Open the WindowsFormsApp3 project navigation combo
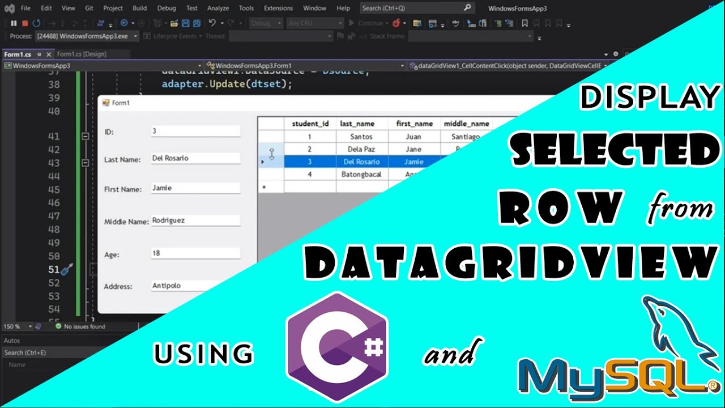725x408 pixels. tap(103, 66)
